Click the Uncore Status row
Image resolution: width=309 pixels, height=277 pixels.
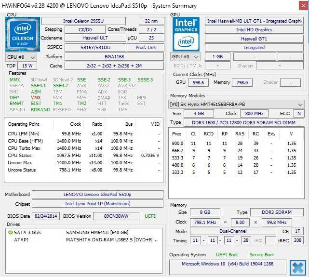coord(83,170)
